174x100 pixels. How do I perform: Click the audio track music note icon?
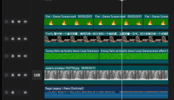7,92
